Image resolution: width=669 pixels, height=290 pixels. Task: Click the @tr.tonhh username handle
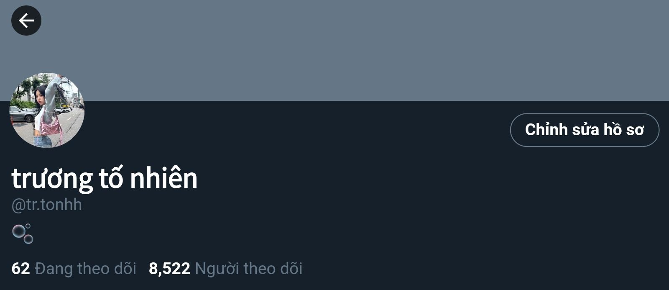(x=47, y=205)
